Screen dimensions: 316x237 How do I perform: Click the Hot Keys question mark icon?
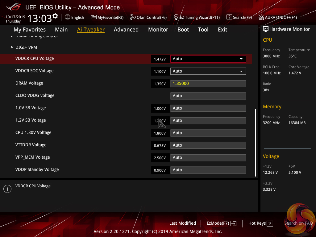coord(270,223)
